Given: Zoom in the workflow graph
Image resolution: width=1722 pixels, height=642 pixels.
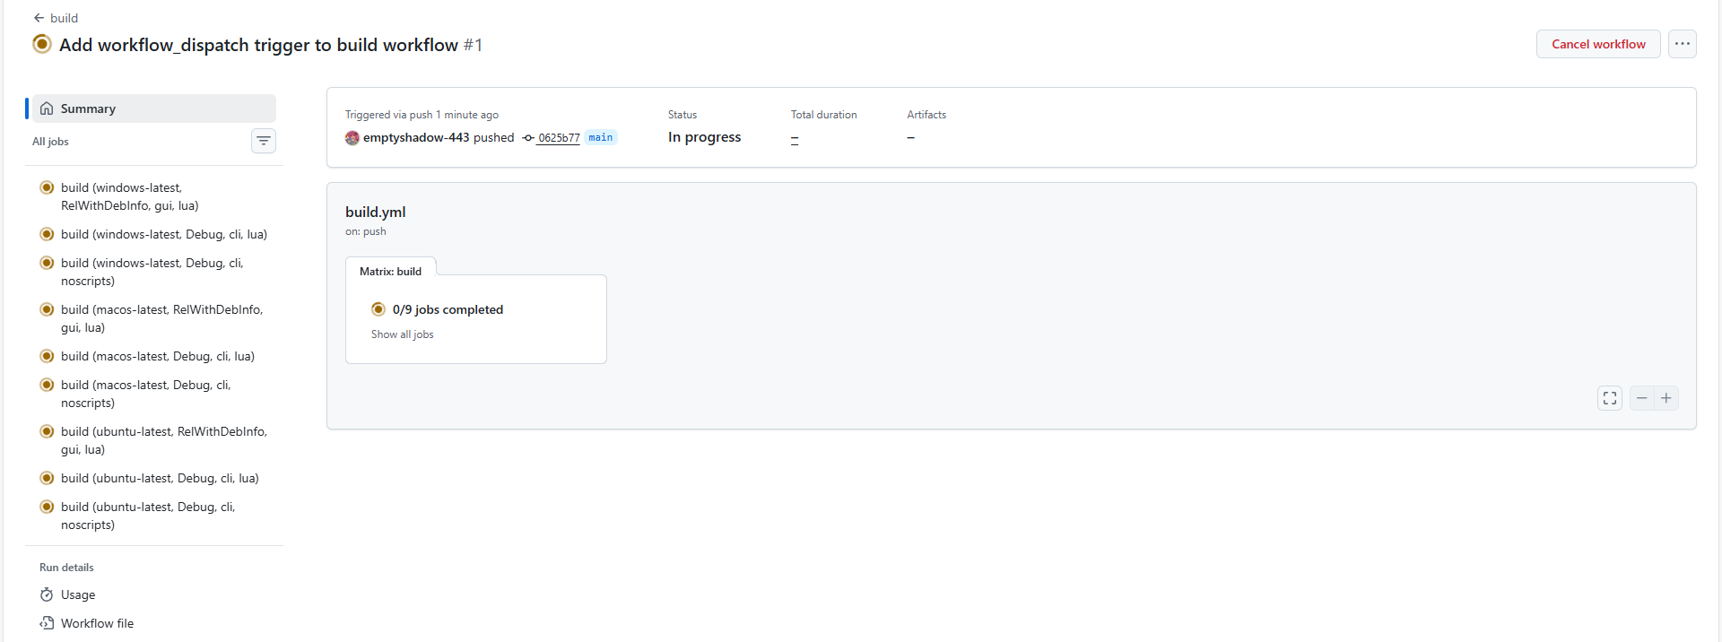Looking at the screenshot, I should (1666, 398).
